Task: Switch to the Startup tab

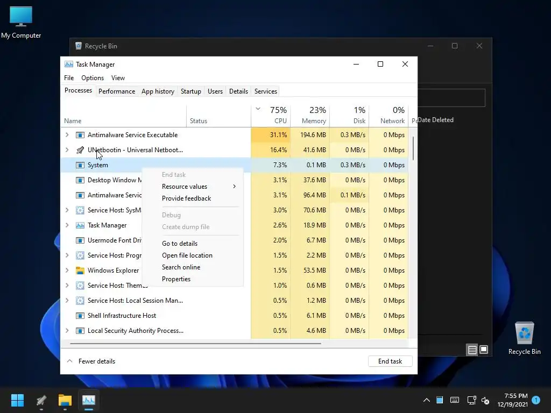Action: click(x=191, y=91)
